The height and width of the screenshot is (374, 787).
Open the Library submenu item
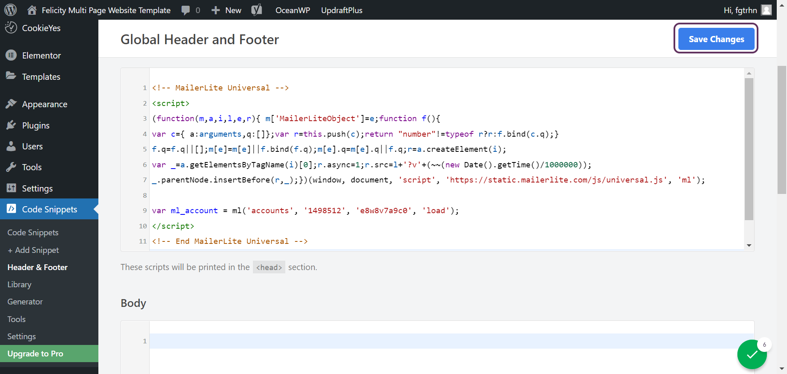tap(19, 284)
